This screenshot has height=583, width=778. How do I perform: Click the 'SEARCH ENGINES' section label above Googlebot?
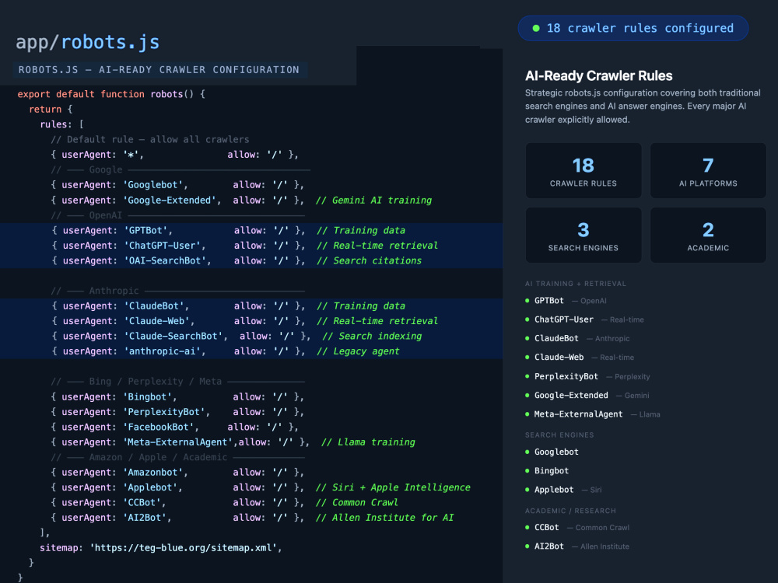coord(559,435)
